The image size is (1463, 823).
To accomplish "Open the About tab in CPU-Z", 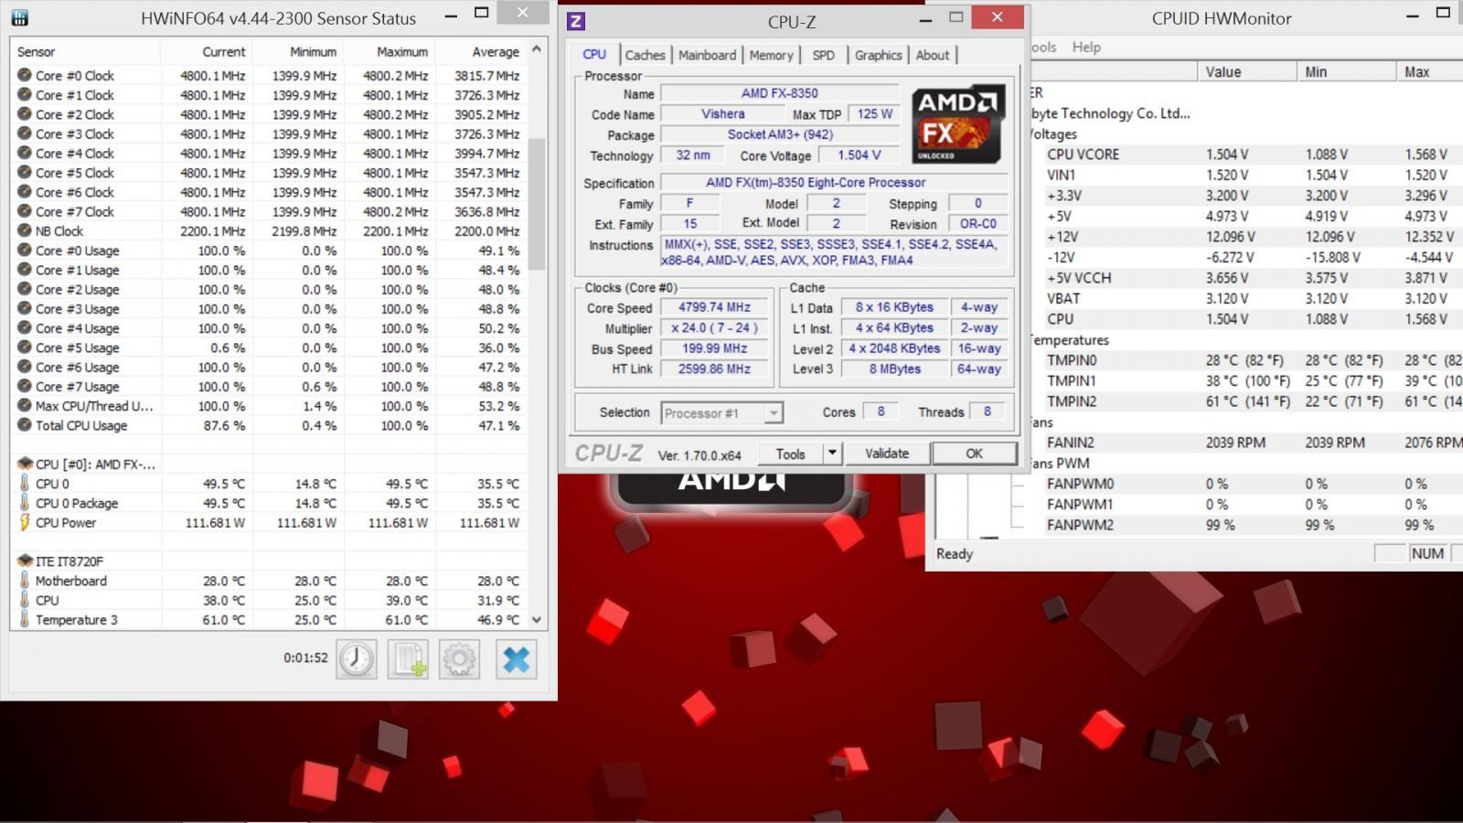I will pos(933,55).
